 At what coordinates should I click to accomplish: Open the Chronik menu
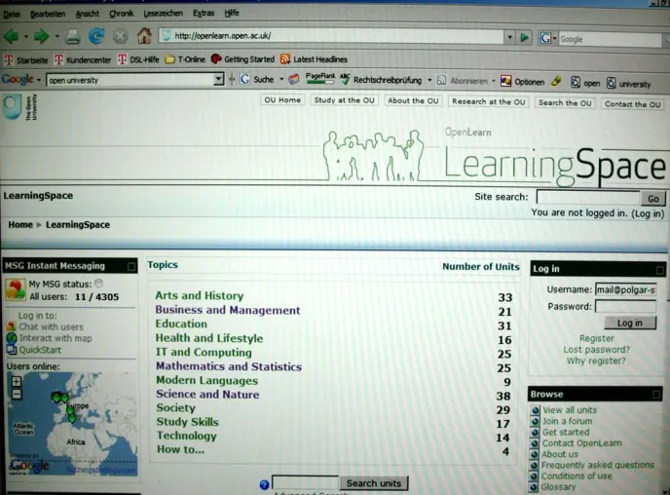click(x=122, y=14)
